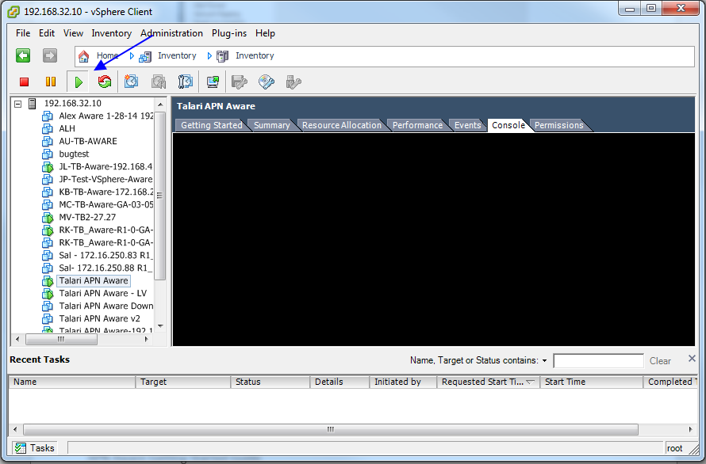Viewport: 706px width, 464px height.
Task: Open dropdown after Home in breadcrumb
Action: coord(132,55)
